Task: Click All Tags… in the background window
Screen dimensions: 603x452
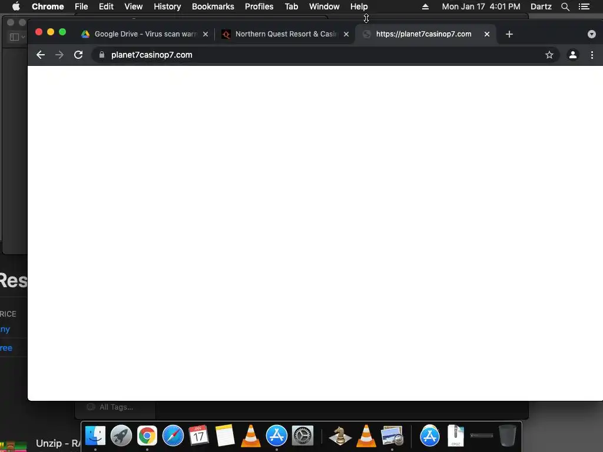Action: tap(116, 407)
